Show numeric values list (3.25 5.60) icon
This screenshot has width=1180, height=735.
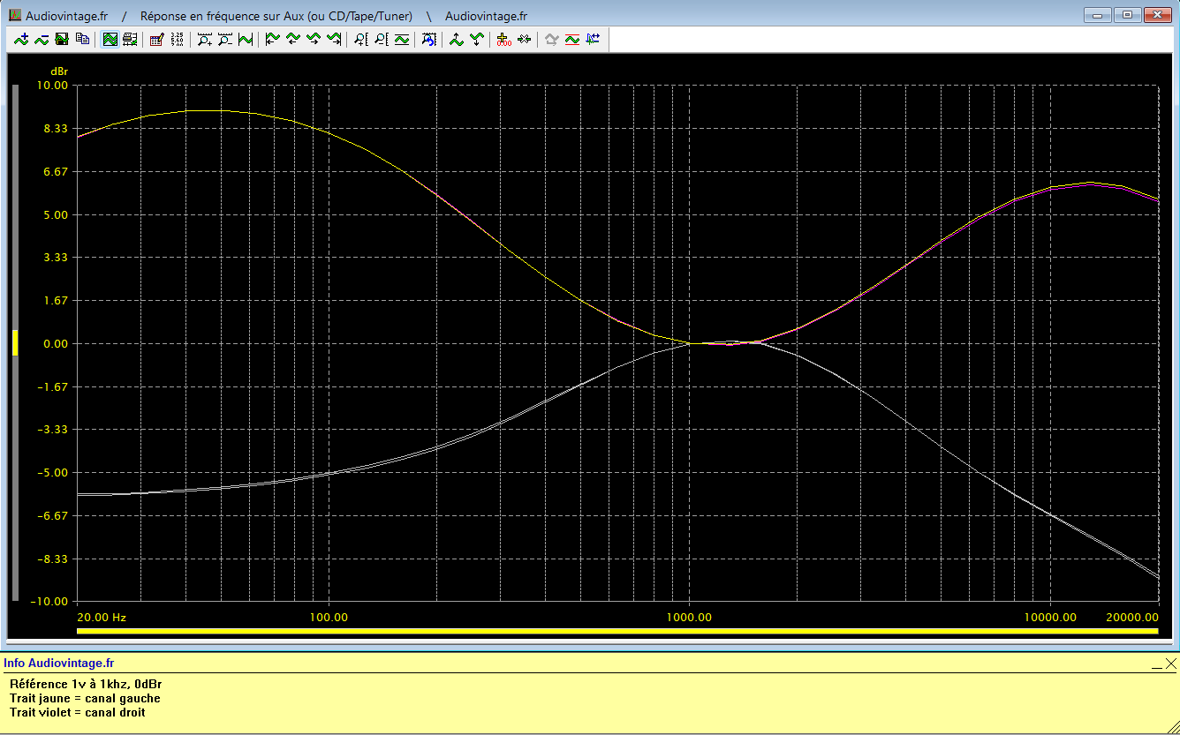click(x=177, y=39)
